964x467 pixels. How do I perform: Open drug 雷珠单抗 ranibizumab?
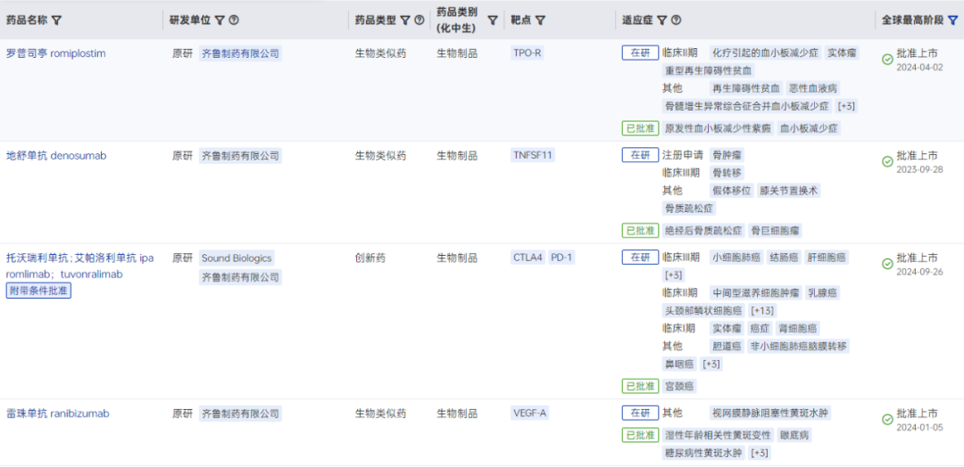point(58,413)
